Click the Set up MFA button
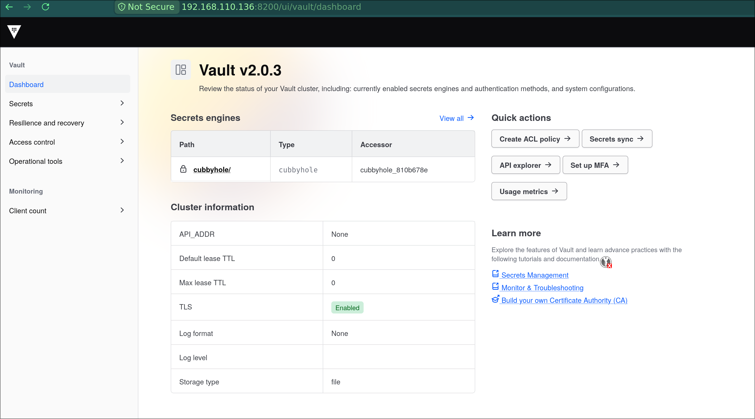This screenshot has width=755, height=419. [595, 165]
